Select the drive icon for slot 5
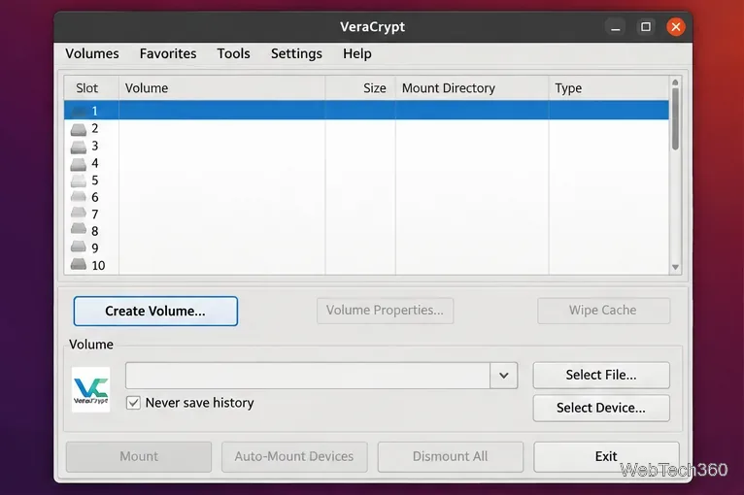The image size is (744, 495). click(x=79, y=181)
